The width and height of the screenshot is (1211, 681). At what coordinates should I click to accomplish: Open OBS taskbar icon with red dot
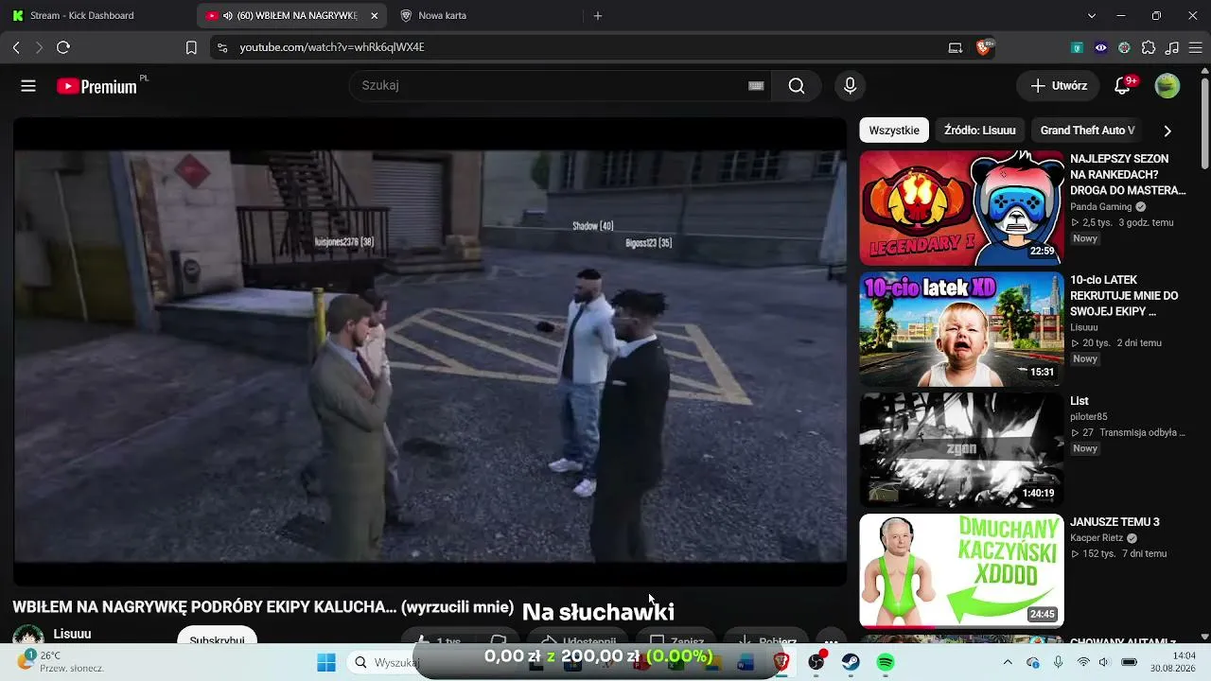point(816,662)
